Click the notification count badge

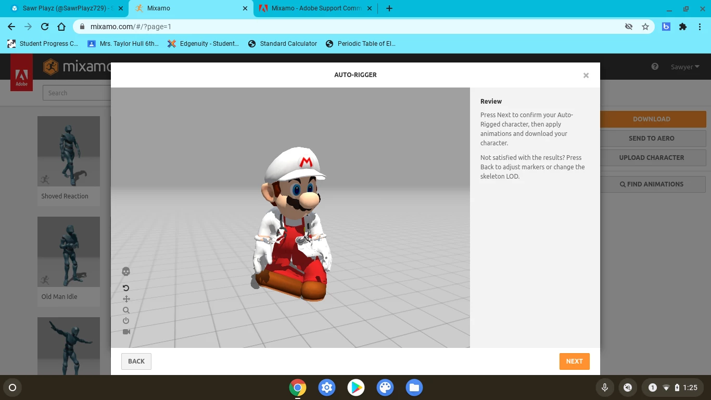coord(652,387)
